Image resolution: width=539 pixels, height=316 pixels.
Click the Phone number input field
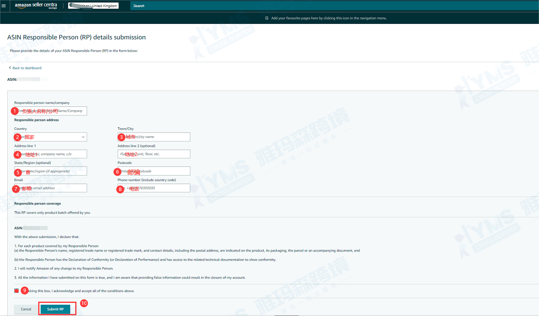[x=154, y=188]
